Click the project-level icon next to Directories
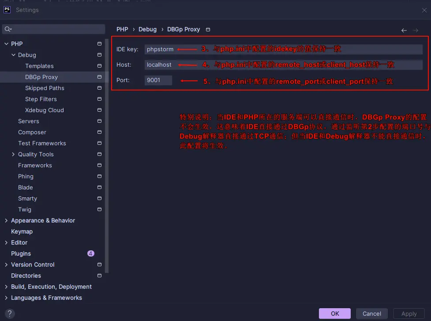 pos(100,276)
